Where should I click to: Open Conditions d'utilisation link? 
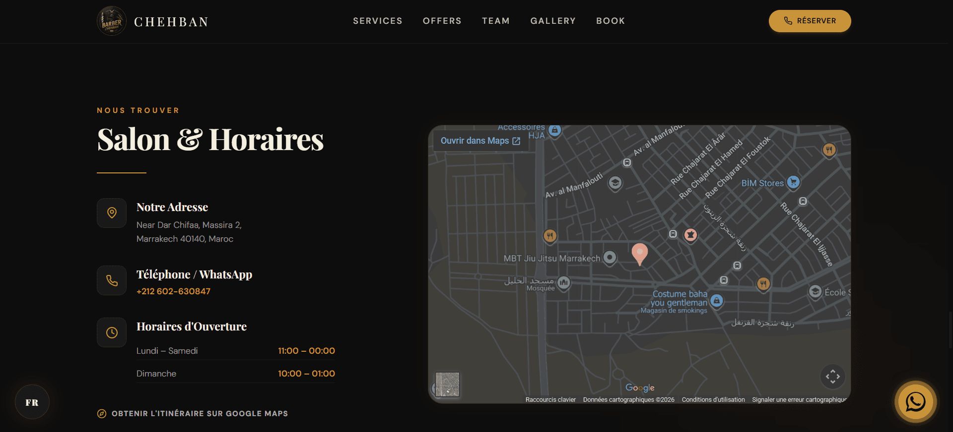[x=713, y=400]
